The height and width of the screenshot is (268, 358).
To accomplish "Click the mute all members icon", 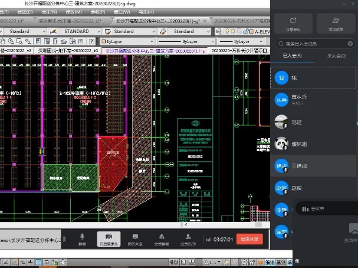I will (161, 237).
